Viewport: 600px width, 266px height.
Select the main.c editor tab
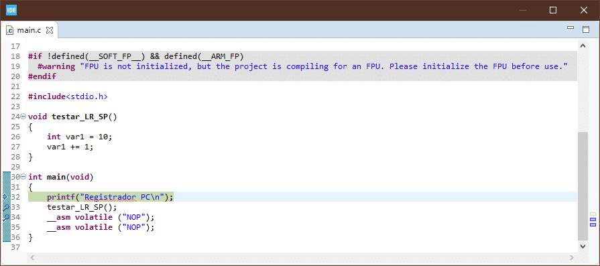point(29,30)
